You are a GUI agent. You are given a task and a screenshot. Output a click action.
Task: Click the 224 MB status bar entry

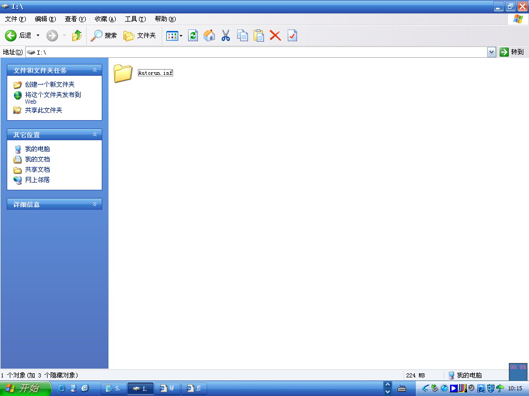[x=415, y=375]
